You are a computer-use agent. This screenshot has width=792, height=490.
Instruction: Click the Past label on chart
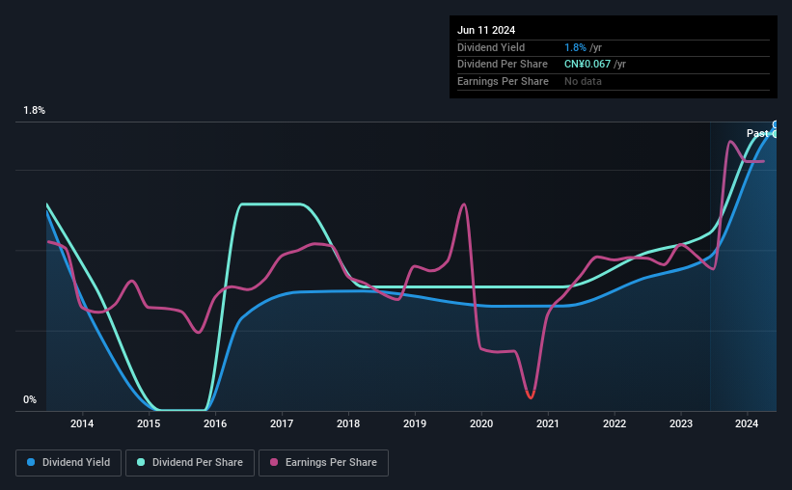757,133
